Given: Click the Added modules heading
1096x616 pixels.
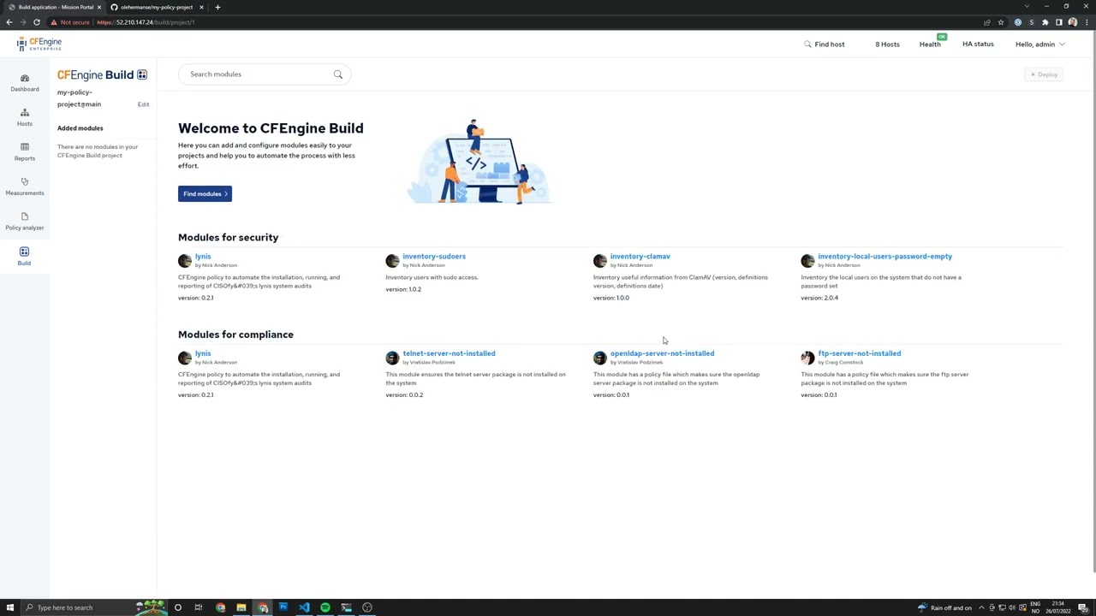Looking at the screenshot, I should pyautogui.click(x=80, y=128).
